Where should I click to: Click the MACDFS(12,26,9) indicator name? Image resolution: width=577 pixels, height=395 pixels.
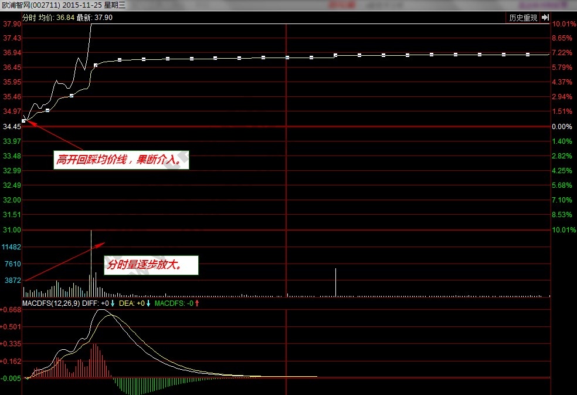[x=51, y=303]
